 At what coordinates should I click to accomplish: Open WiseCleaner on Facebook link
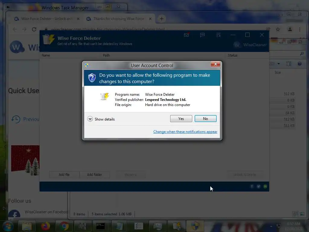pyautogui.click(x=46, y=212)
